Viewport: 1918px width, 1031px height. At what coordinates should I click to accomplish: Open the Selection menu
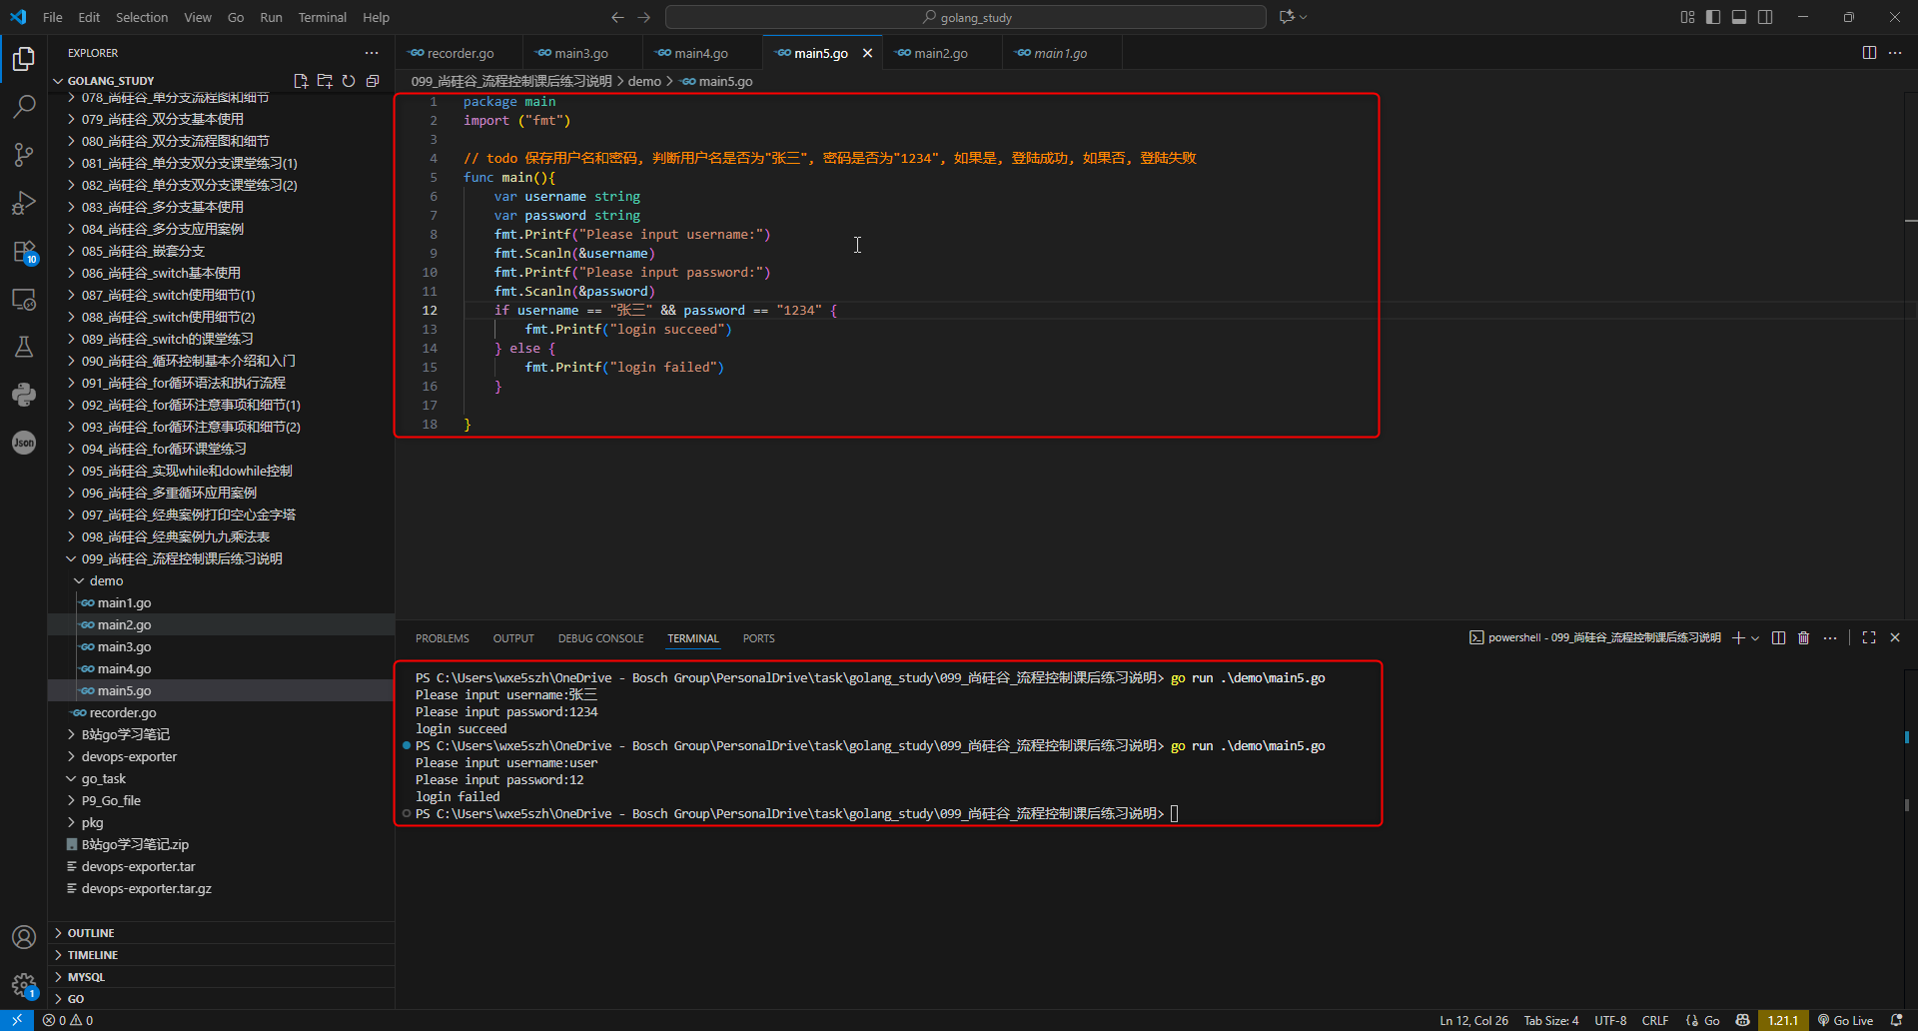(142, 17)
